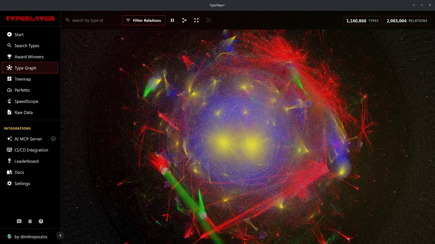The width and height of the screenshot is (435, 244).
Task: Open the Start page in sidebar
Action: (x=30, y=34)
